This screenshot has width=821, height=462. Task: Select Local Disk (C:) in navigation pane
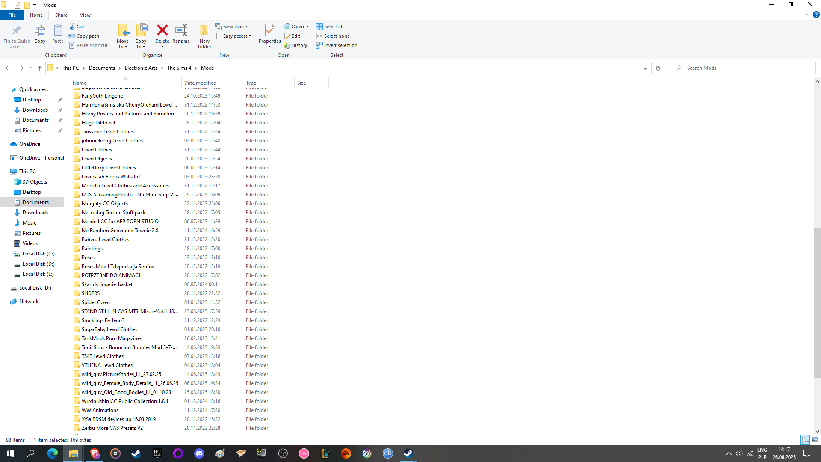coord(38,254)
